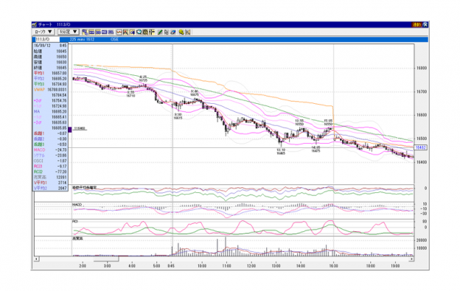Select the eraser tool in toolbar
Image resolution: width=460 pixels, height=291 pixels.
click(x=172, y=32)
